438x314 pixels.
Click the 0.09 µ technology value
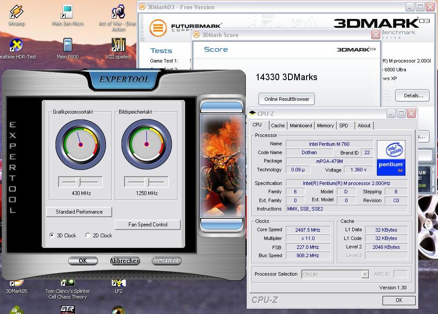[x=298, y=170]
